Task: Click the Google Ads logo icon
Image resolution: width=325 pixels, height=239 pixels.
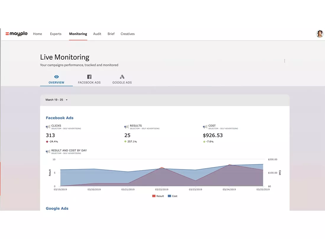Action: coord(122,77)
